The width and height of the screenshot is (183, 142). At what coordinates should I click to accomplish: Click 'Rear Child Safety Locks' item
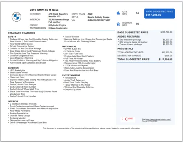click(x=21, y=44)
